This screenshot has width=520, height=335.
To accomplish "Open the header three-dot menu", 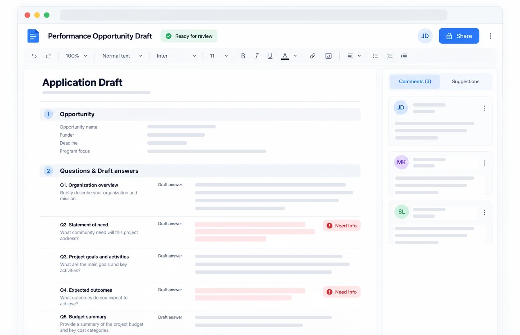I will coord(490,36).
